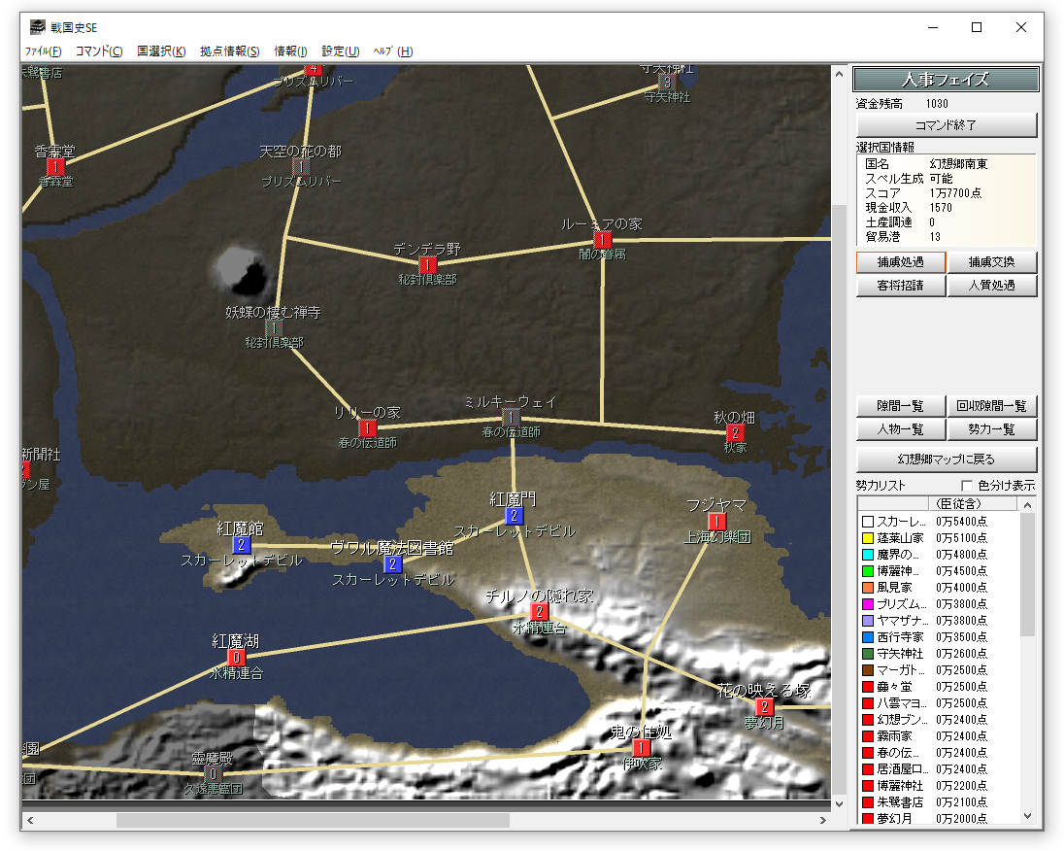Select the red 秋の畑 base marker
Screen dimensions: 1064x851
tap(735, 433)
